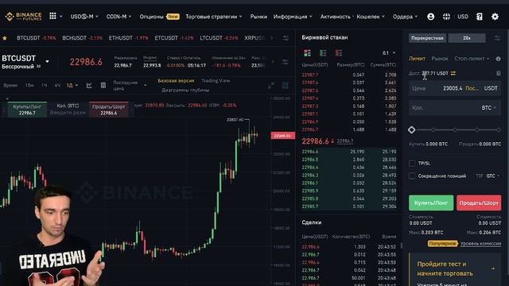Screen dimensions: 509x286
Task: Switch to the Рынок order tab
Action: [440, 59]
